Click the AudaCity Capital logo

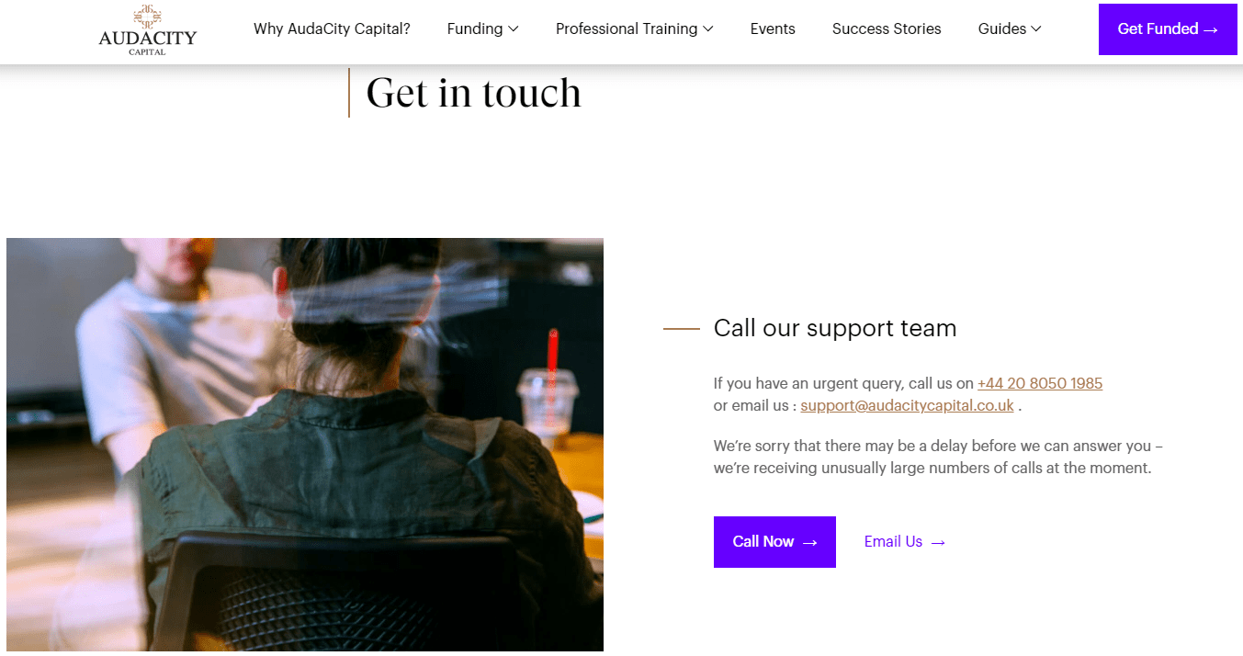[x=147, y=30]
